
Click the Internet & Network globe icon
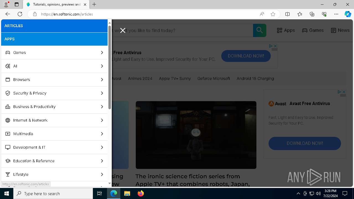tap(8, 120)
